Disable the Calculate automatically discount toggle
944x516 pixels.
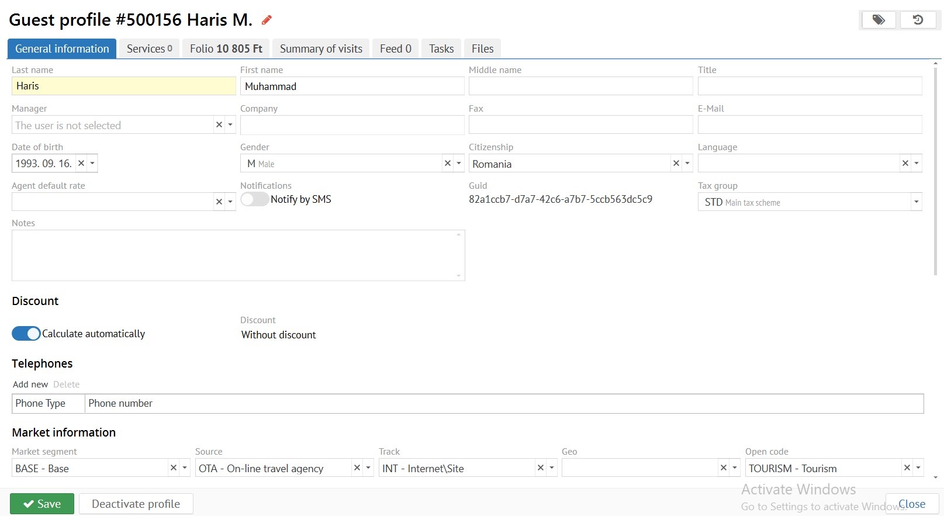pyautogui.click(x=26, y=334)
